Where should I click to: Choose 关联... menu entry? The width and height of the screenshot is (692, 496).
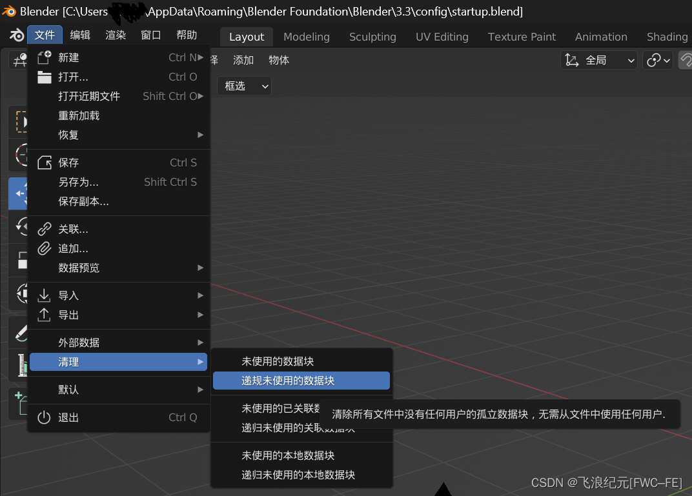point(119,229)
